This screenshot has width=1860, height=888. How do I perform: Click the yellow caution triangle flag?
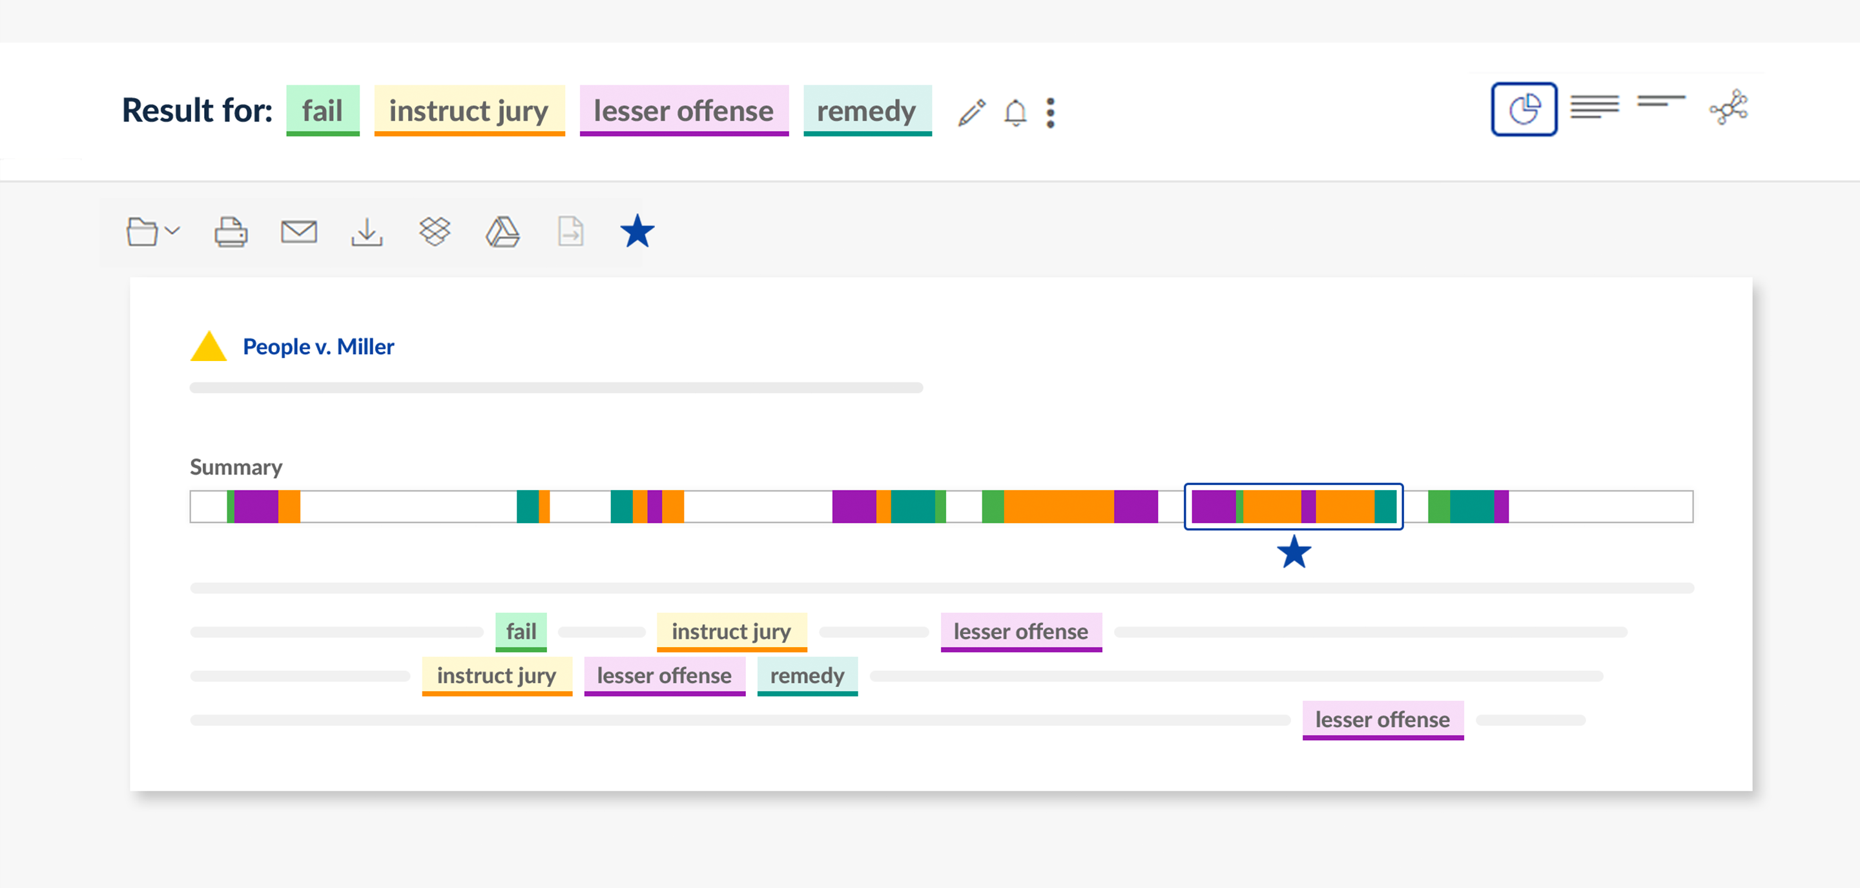coord(208,346)
